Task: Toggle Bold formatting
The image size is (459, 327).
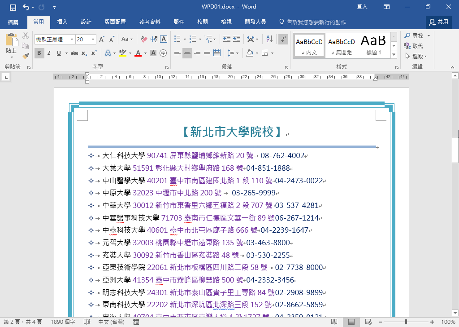Action: (x=39, y=53)
